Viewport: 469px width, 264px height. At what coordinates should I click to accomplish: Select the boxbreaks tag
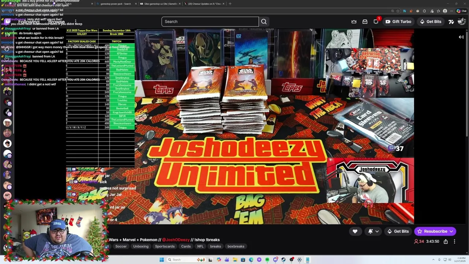236,246
